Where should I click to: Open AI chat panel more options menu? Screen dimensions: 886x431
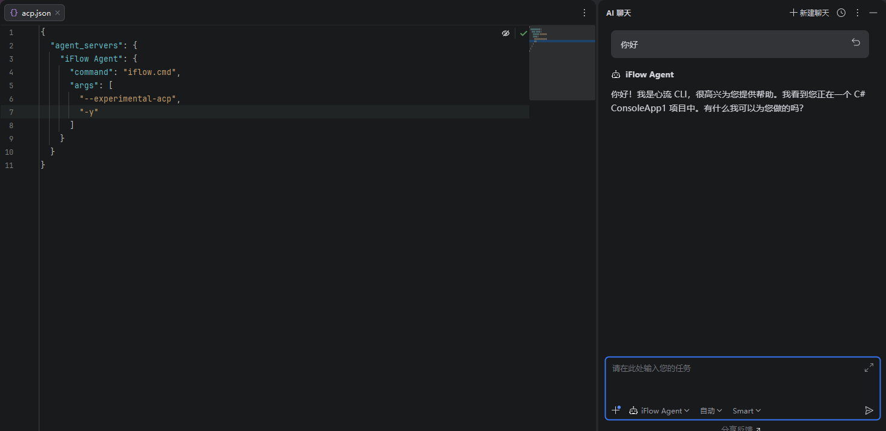point(857,13)
